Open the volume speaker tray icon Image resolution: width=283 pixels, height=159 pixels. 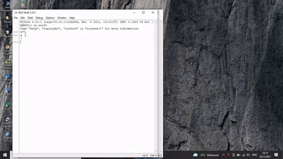pyautogui.click(x=248, y=155)
